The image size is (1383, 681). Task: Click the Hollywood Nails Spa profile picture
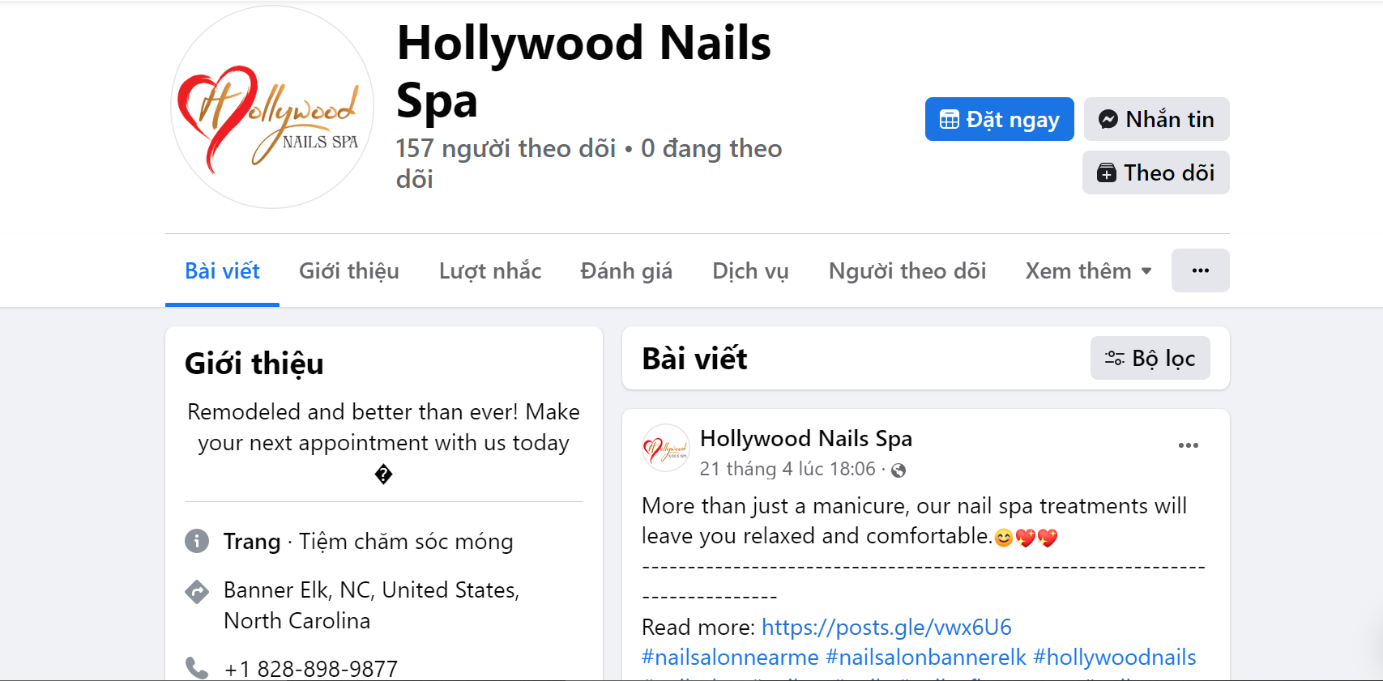[272, 107]
